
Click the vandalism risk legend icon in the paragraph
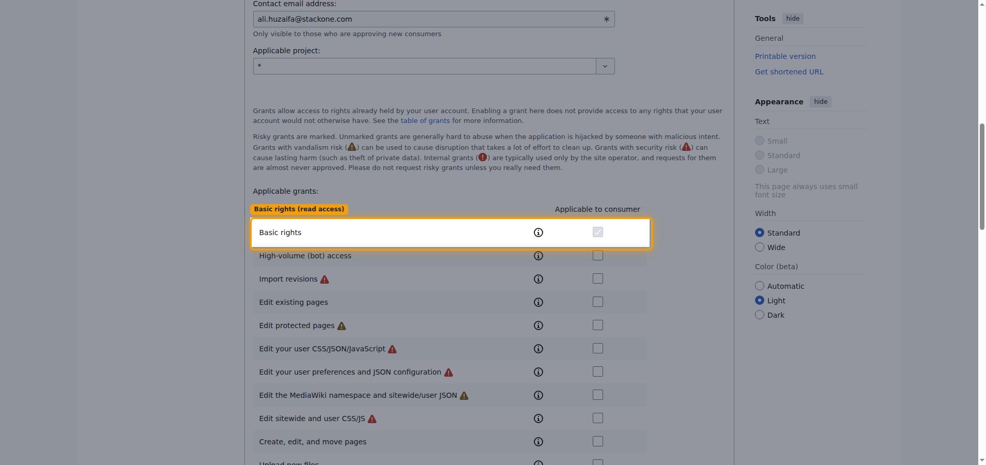352,147
